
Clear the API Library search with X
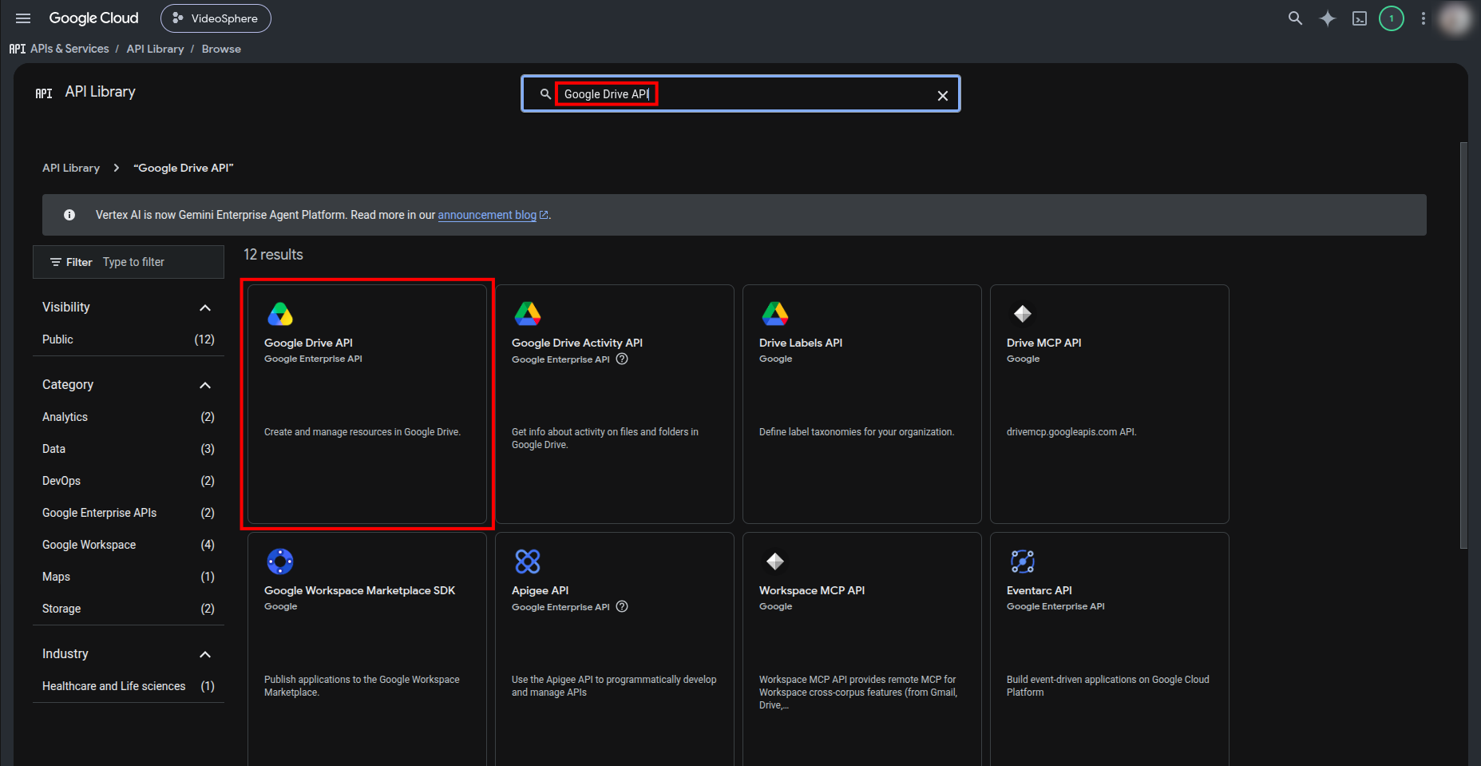943,96
